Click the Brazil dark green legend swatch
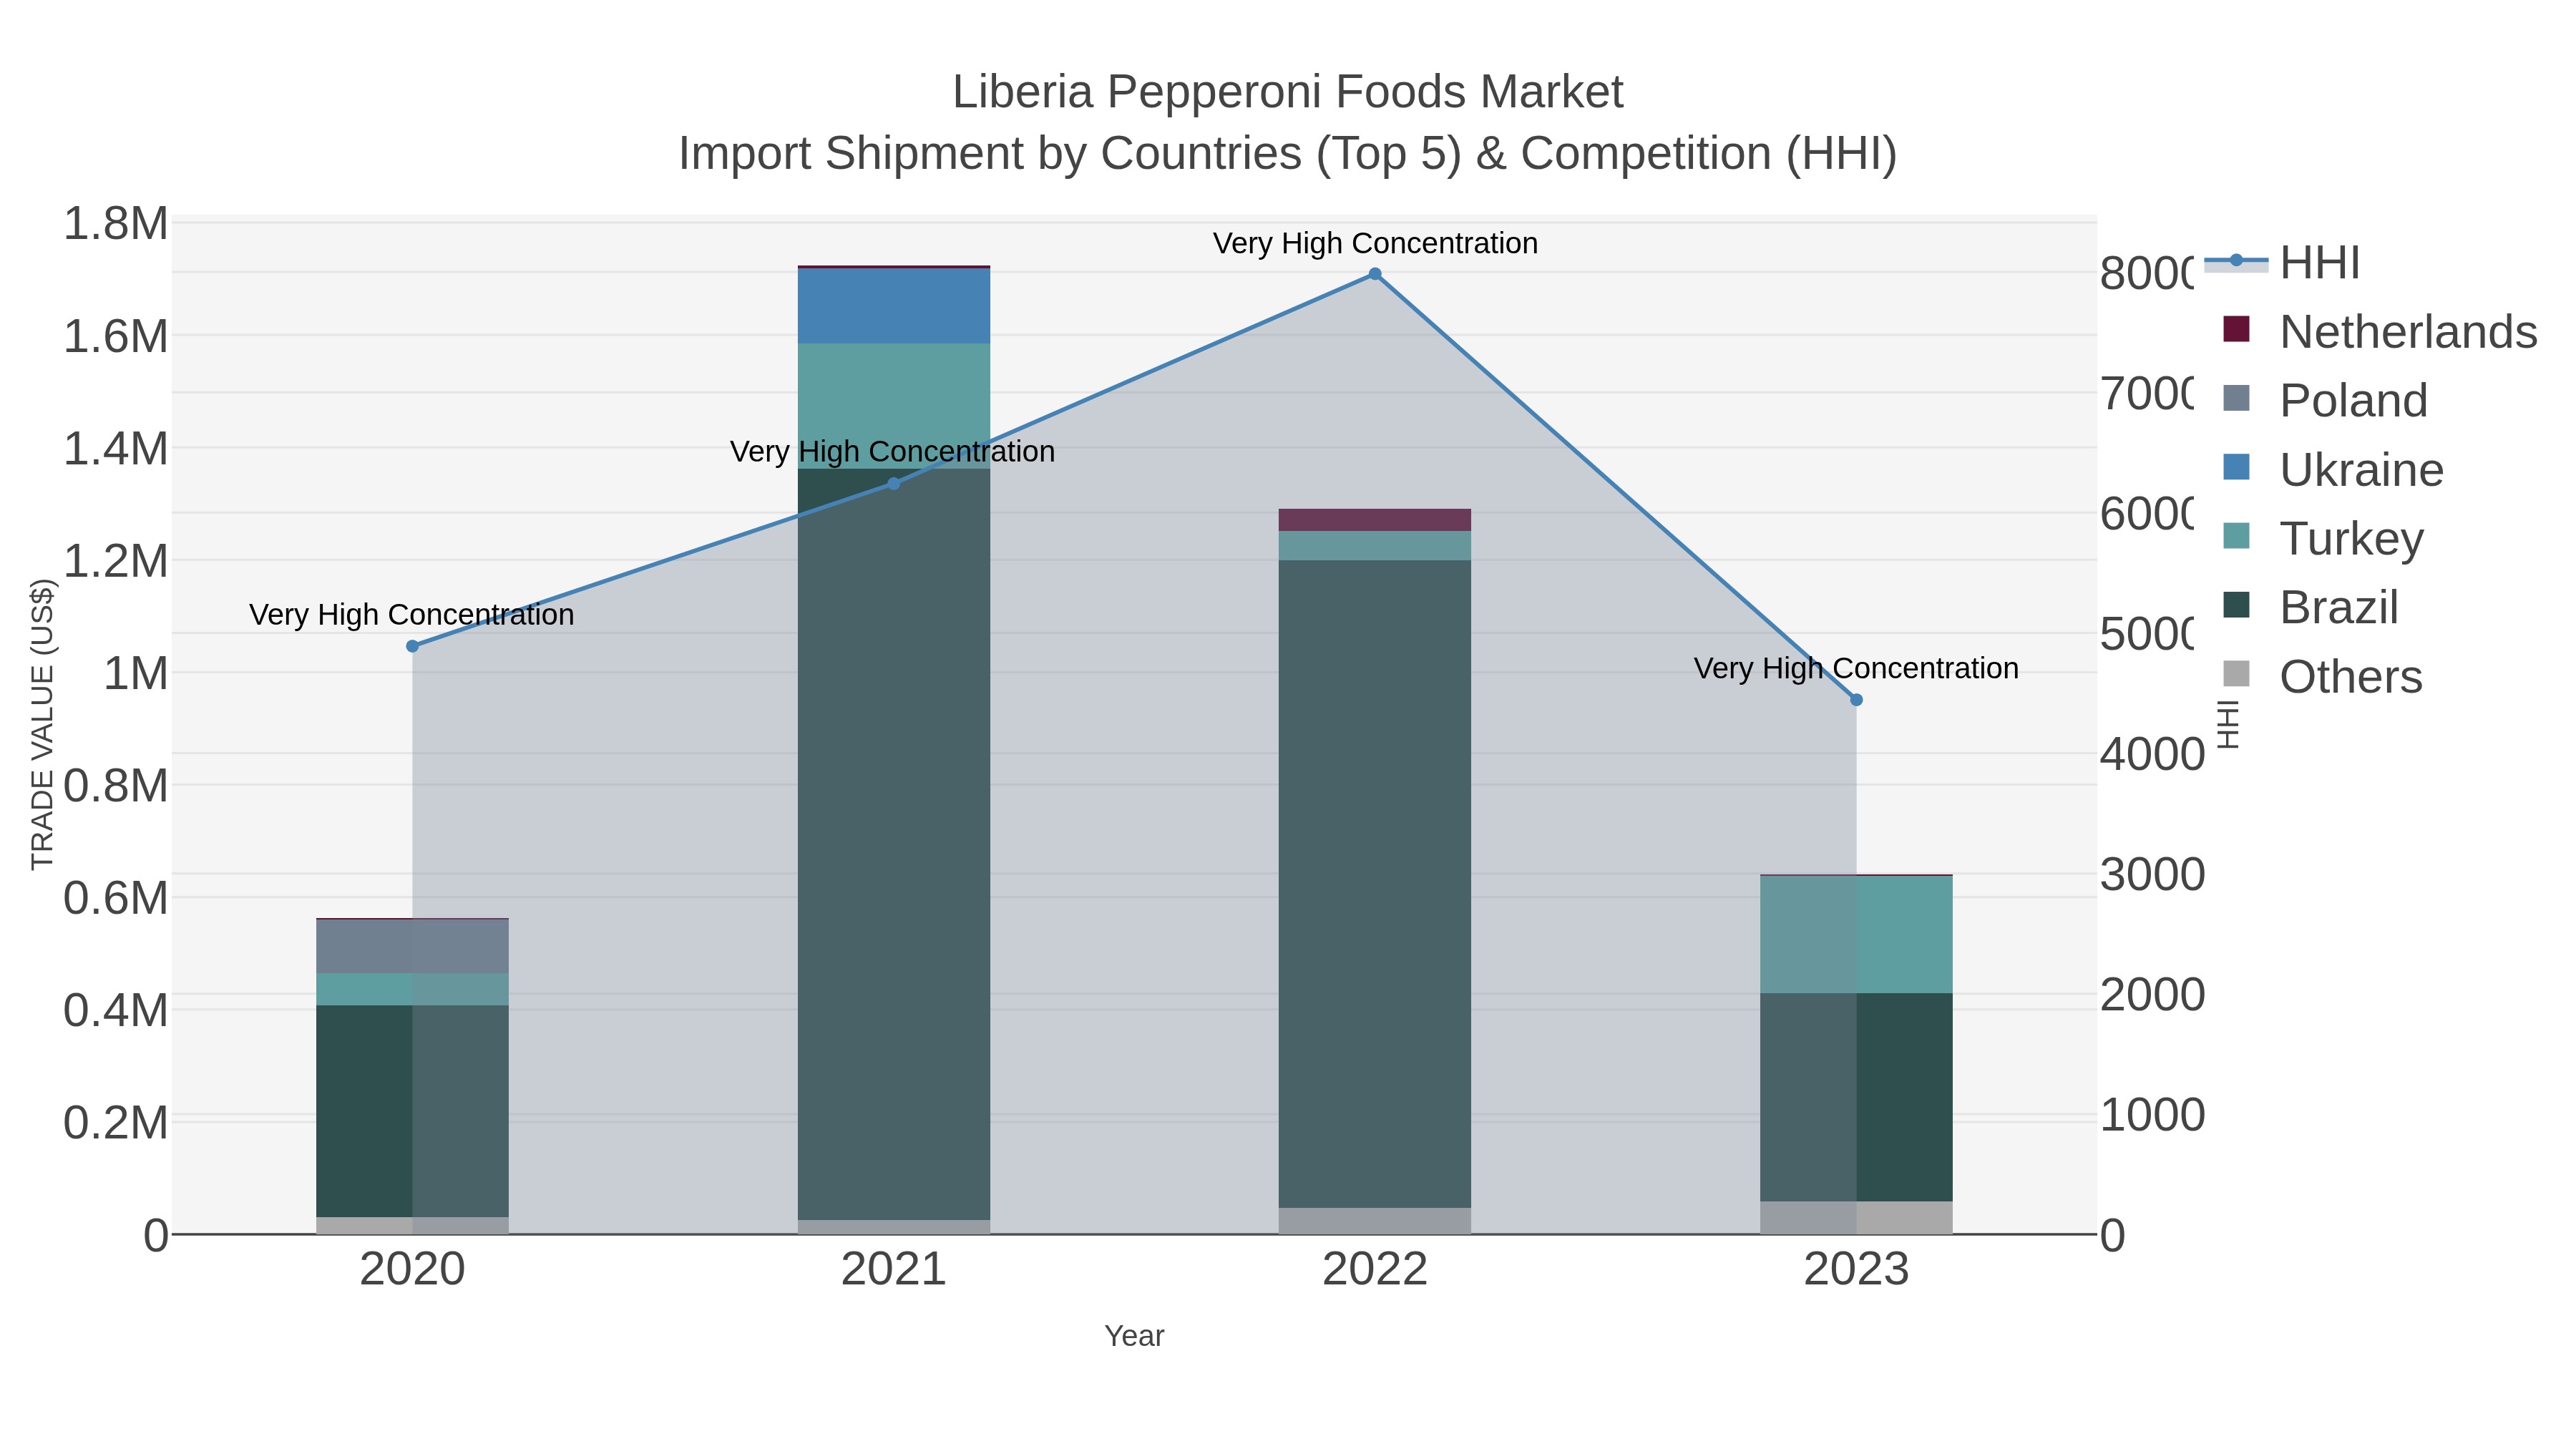 coord(2237,605)
